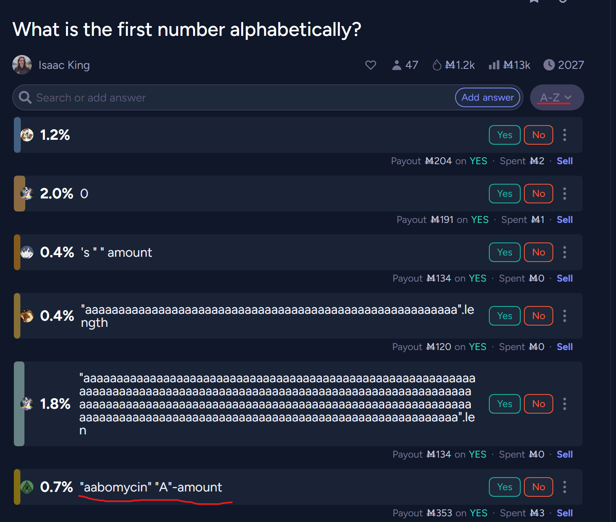Sell position on the "aabomycin" answer
The height and width of the screenshot is (522, 616).
click(x=564, y=513)
